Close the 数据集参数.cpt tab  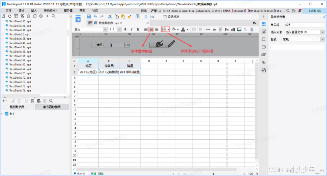pos(148,23)
